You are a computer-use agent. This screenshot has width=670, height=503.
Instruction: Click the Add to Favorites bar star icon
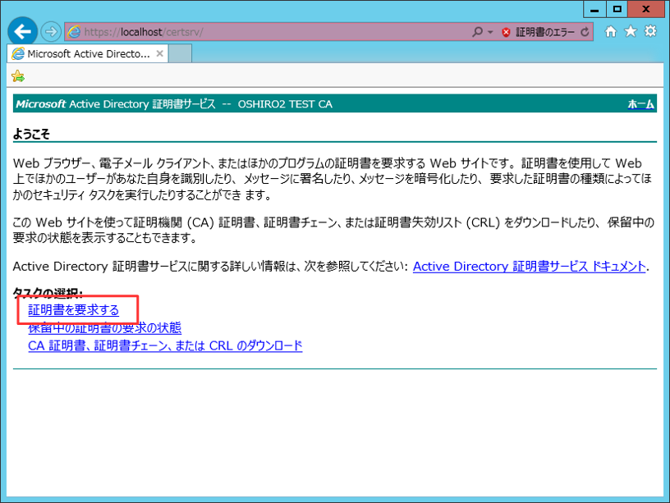coord(18,76)
